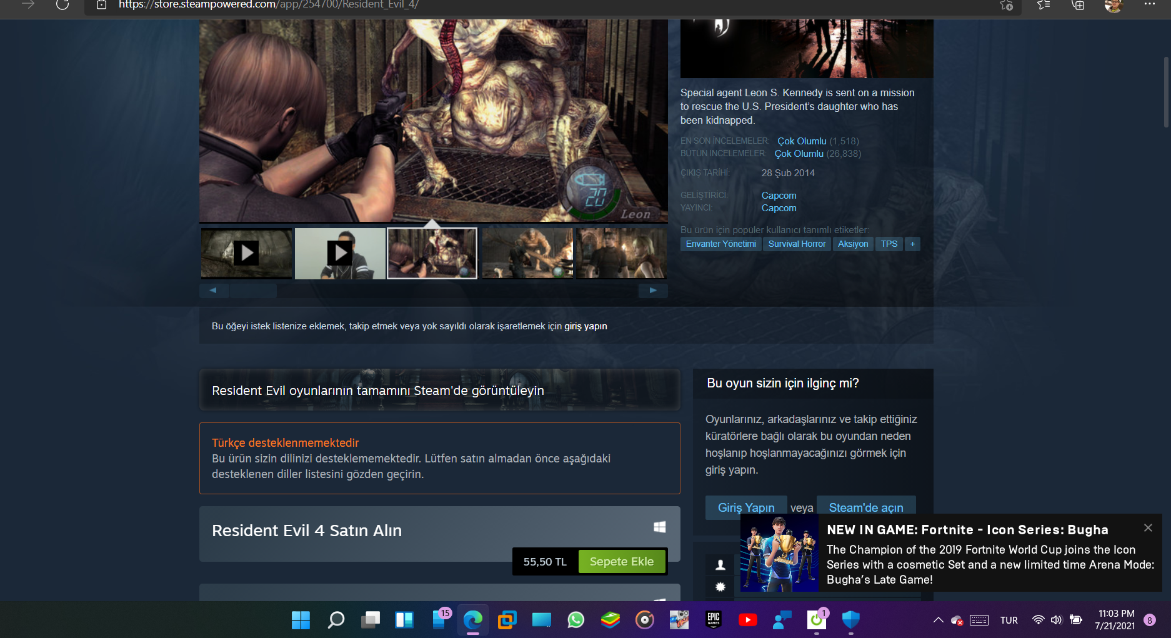The height and width of the screenshot is (638, 1171).
Task: Switch to Microsoft Edge on the taskbar
Action: click(473, 620)
